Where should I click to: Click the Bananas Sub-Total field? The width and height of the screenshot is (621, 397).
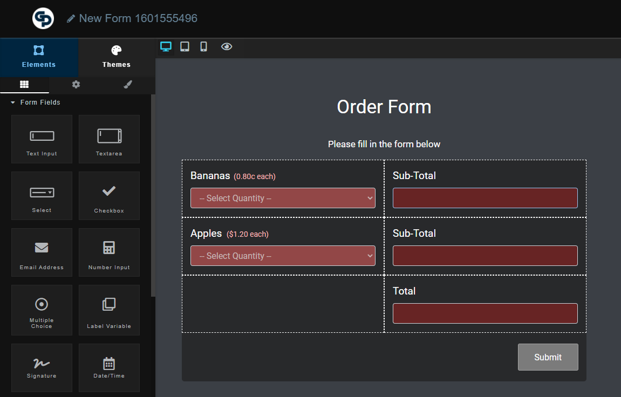click(485, 198)
